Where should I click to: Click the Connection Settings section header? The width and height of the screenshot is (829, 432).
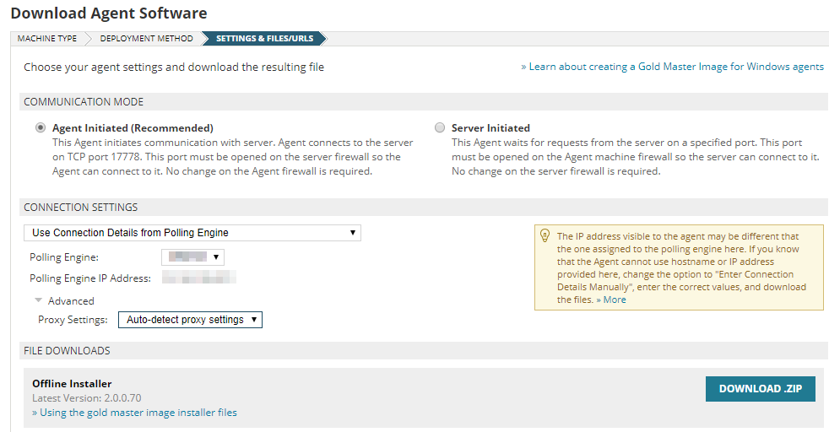(x=81, y=208)
